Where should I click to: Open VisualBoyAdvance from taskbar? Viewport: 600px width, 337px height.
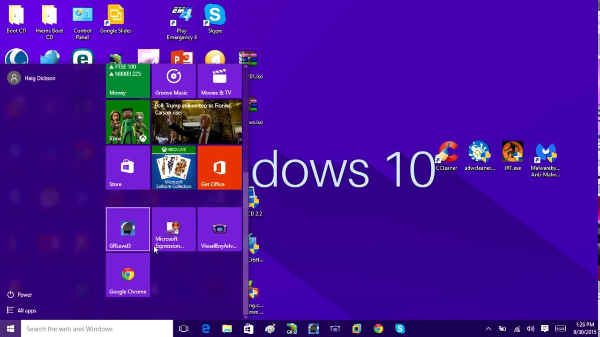click(335, 329)
